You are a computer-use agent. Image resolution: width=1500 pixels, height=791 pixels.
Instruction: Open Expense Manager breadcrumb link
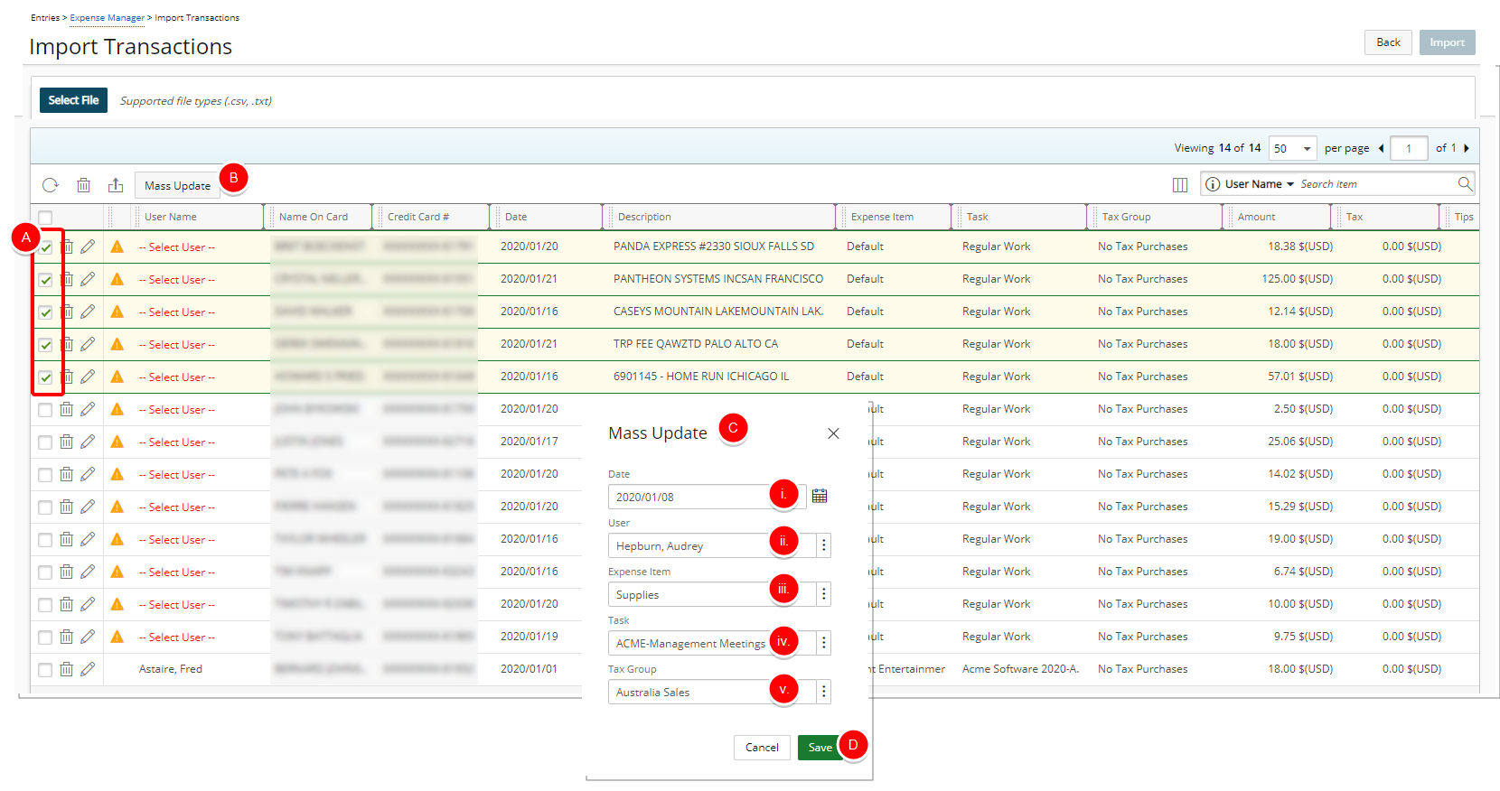(107, 18)
